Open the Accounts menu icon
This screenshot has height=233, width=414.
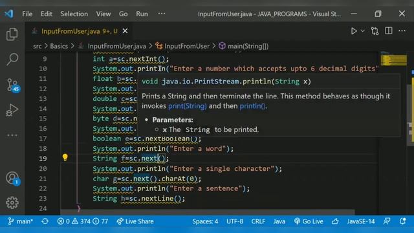click(13, 179)
